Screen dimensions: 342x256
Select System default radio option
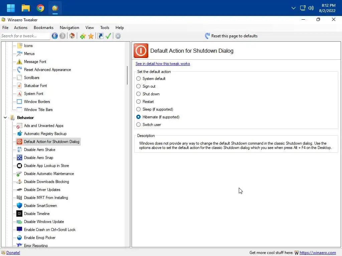[138, 79]
